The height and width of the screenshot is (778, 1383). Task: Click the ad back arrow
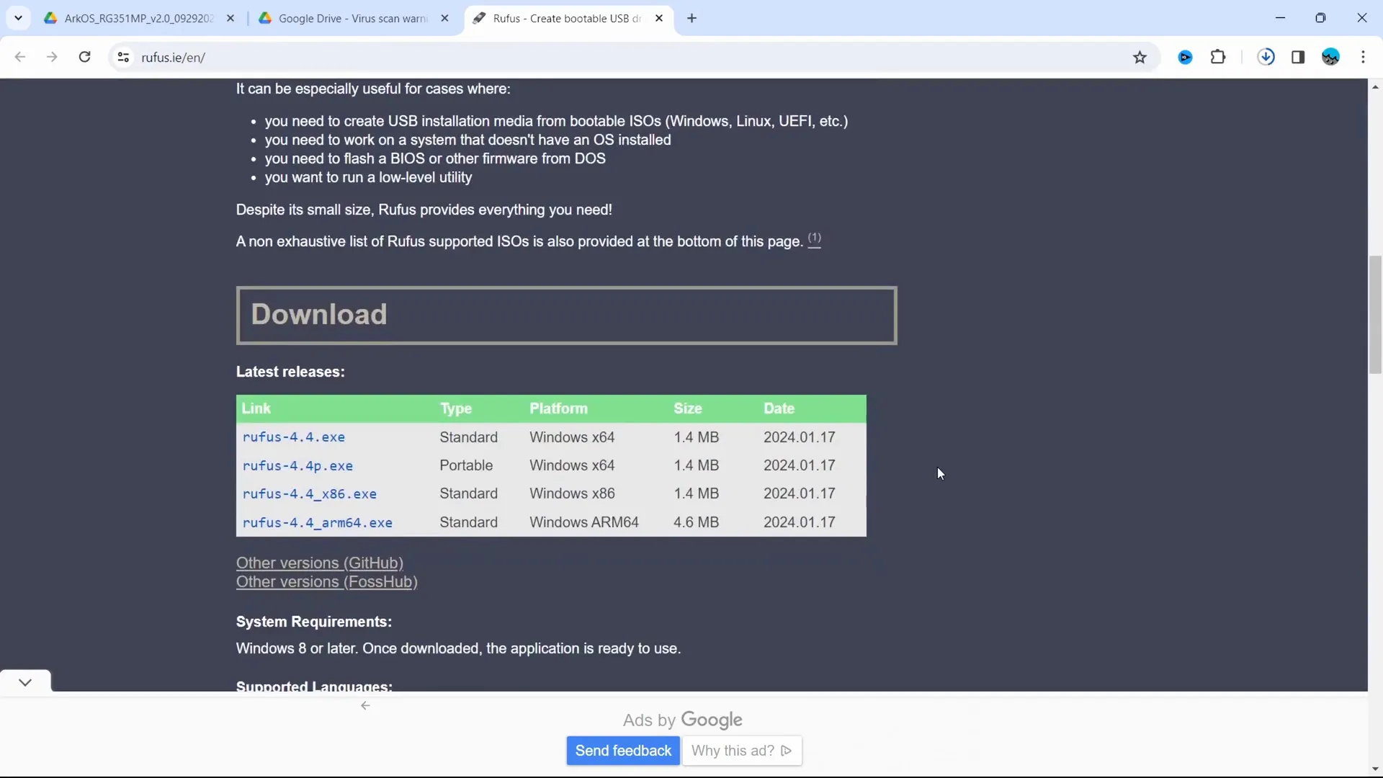[x=365, y=705]
